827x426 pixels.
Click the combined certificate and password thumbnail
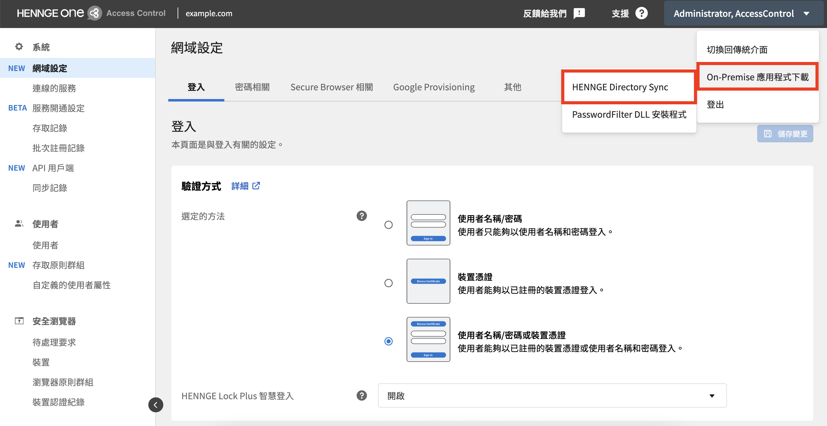click(x=428, y=339)
